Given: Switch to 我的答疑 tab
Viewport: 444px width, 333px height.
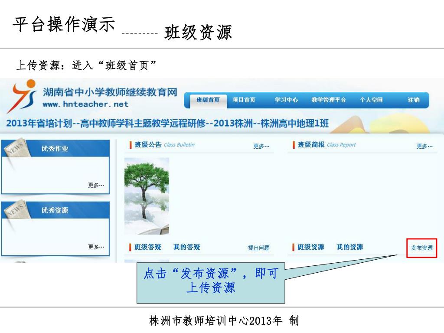Looking at the screenshot, I should click(x=186, y=247).
